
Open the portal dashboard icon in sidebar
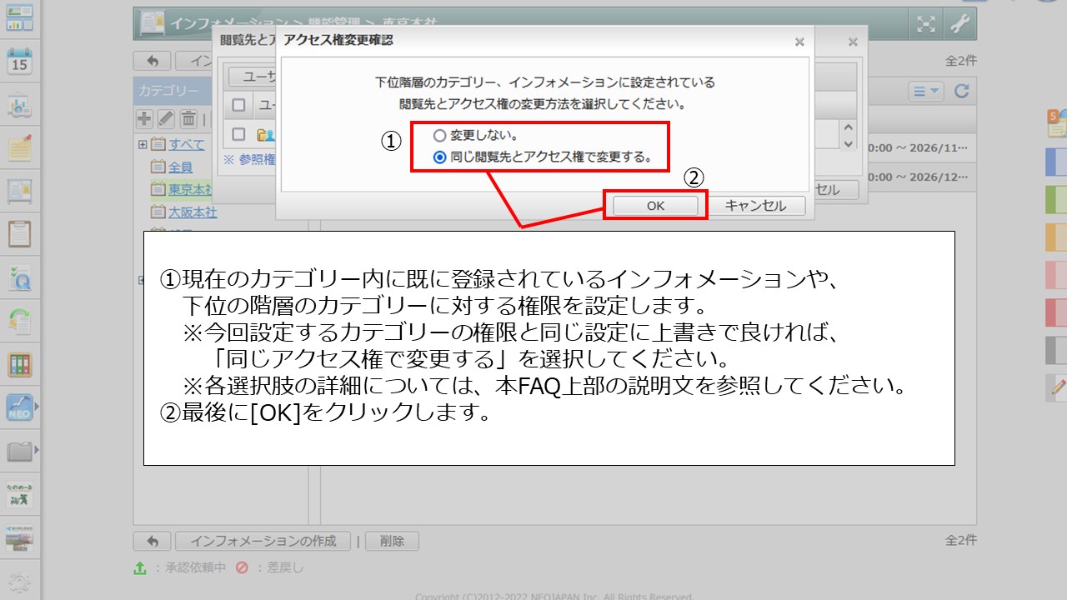click(19, 17)
